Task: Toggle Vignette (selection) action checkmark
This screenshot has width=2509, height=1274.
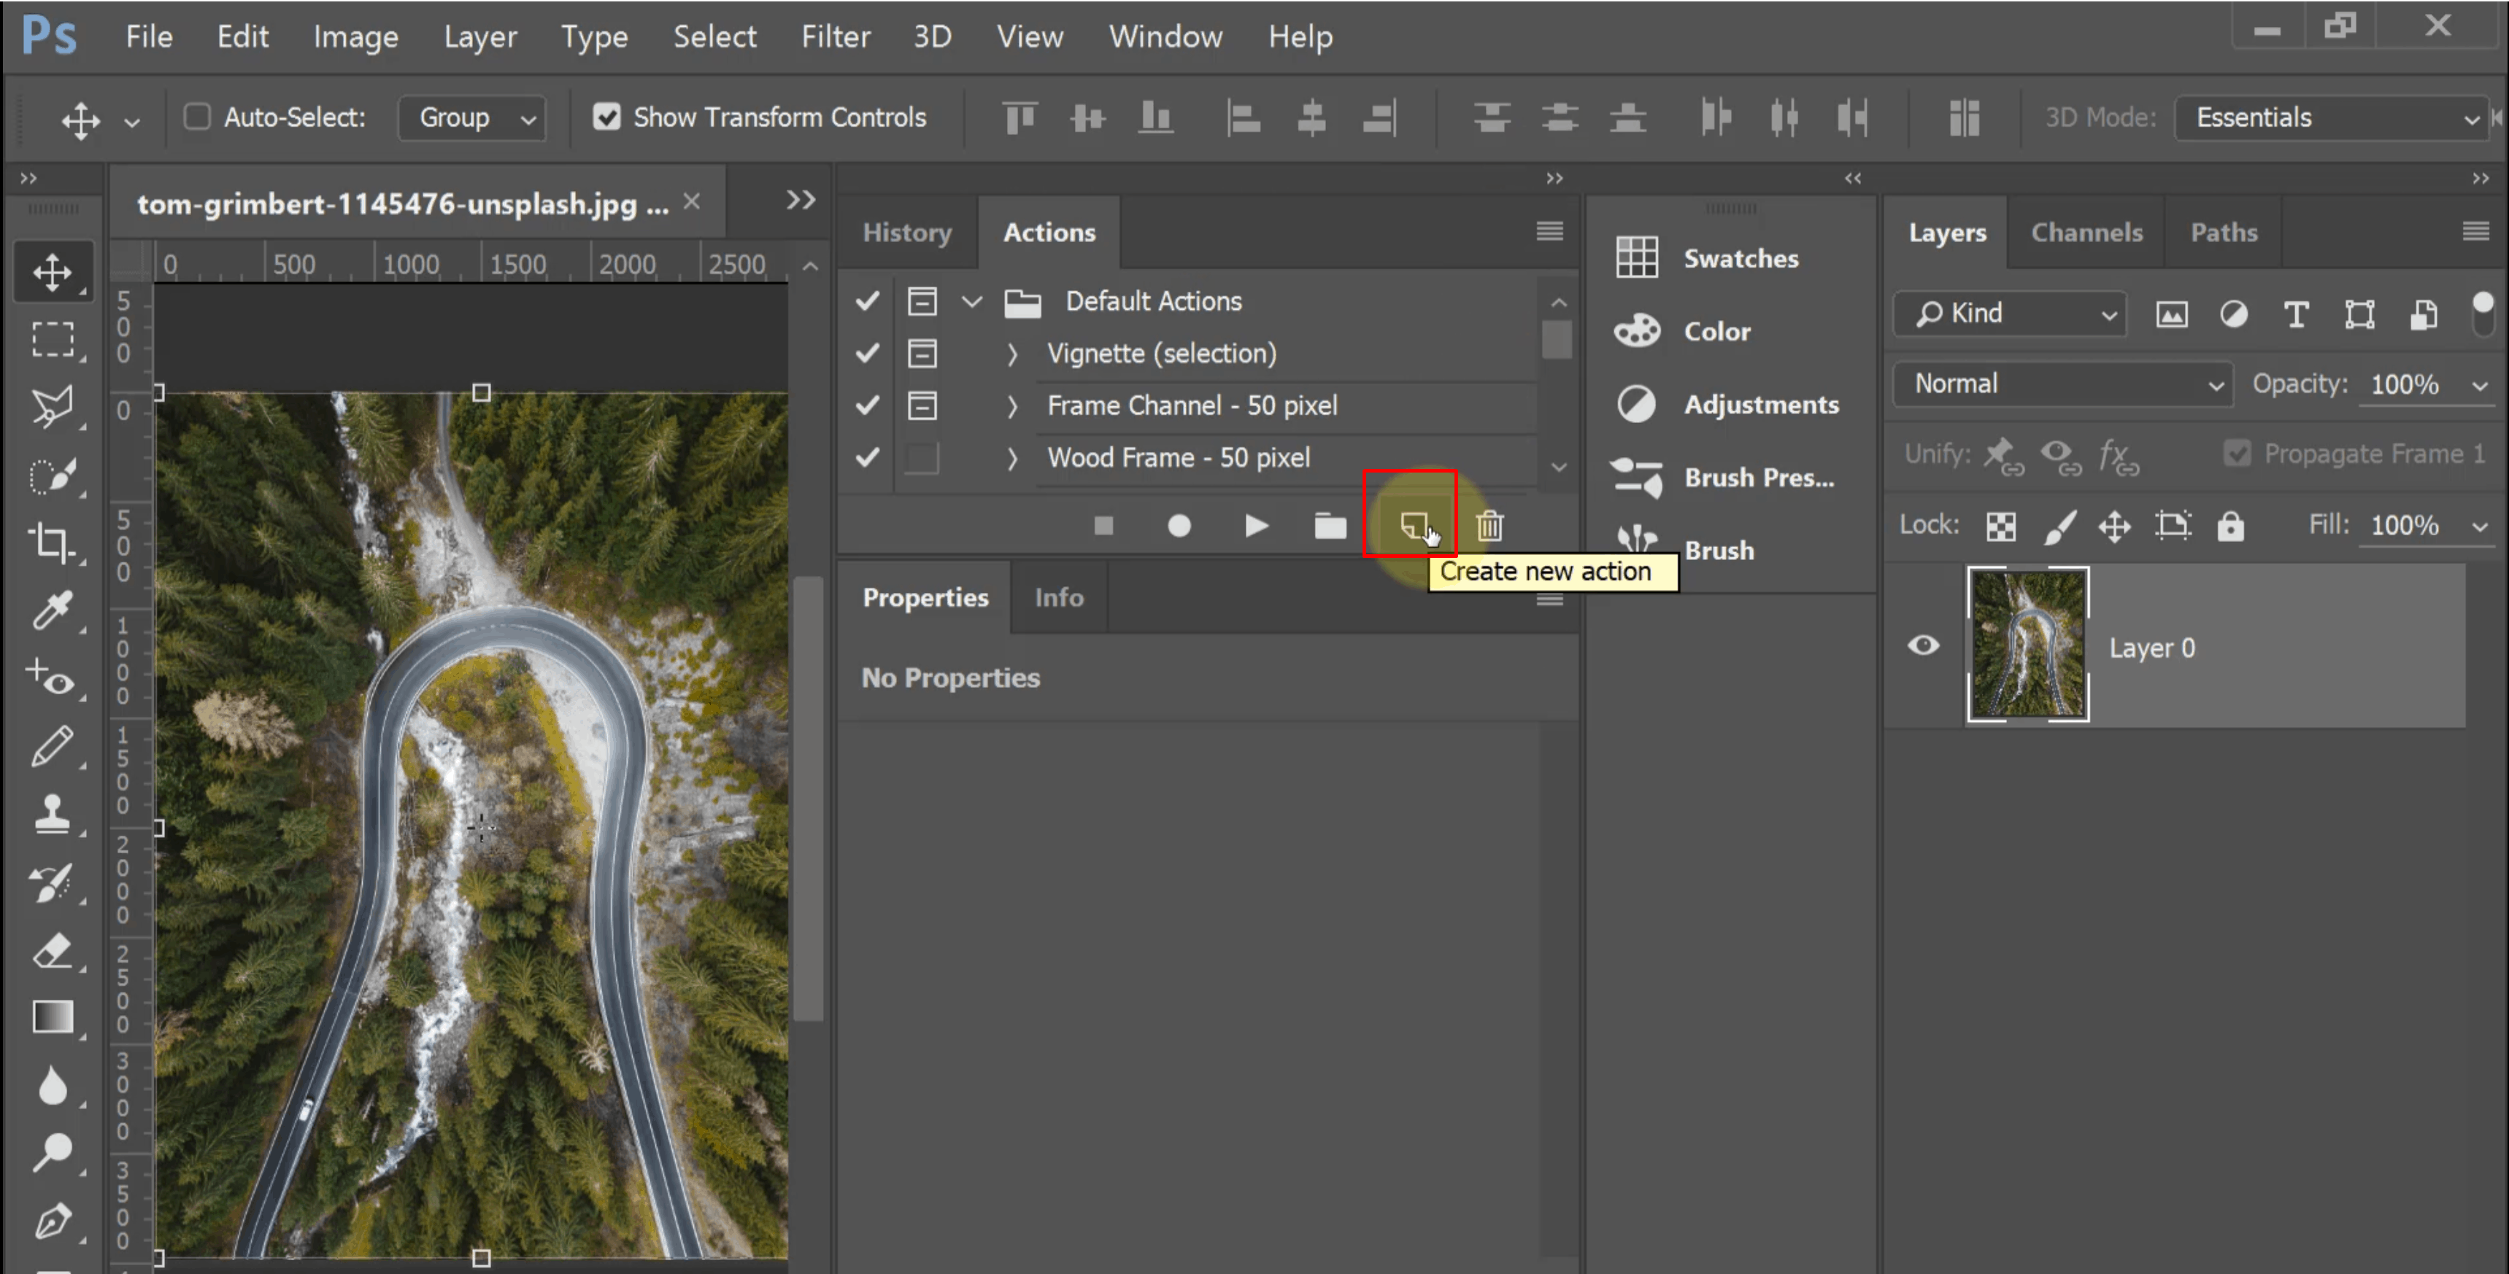Action: (x=867, y=352)
